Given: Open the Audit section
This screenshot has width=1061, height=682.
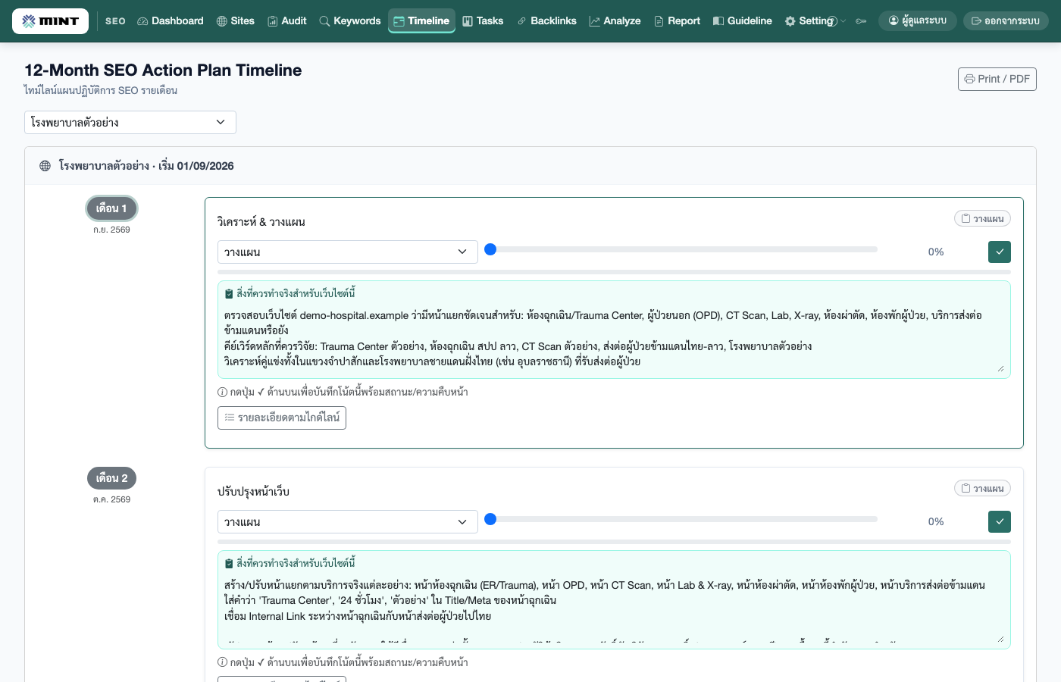Looking at the screenshot, I should tap(287, 21).
